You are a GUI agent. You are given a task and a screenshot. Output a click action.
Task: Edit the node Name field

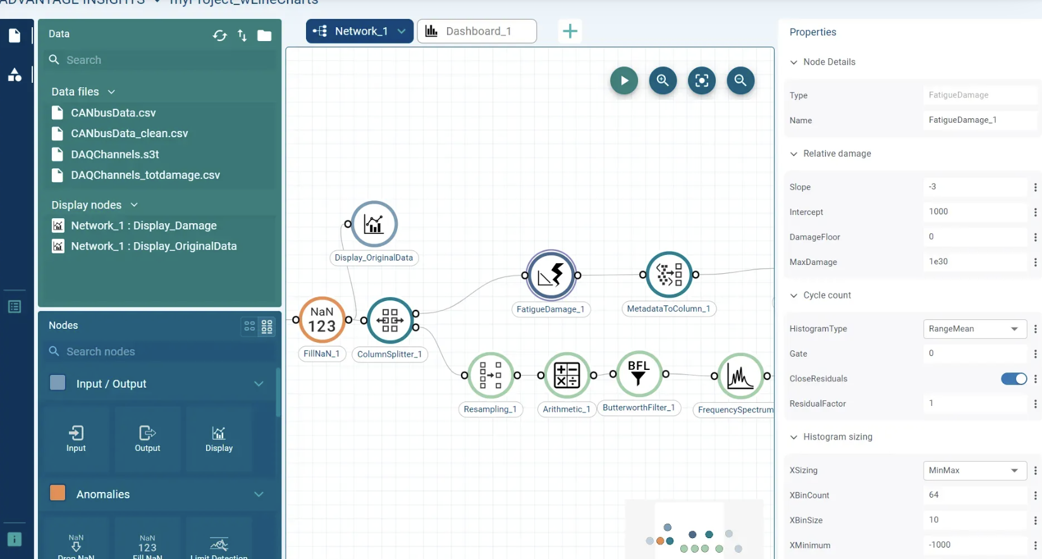tap(979, 120)
